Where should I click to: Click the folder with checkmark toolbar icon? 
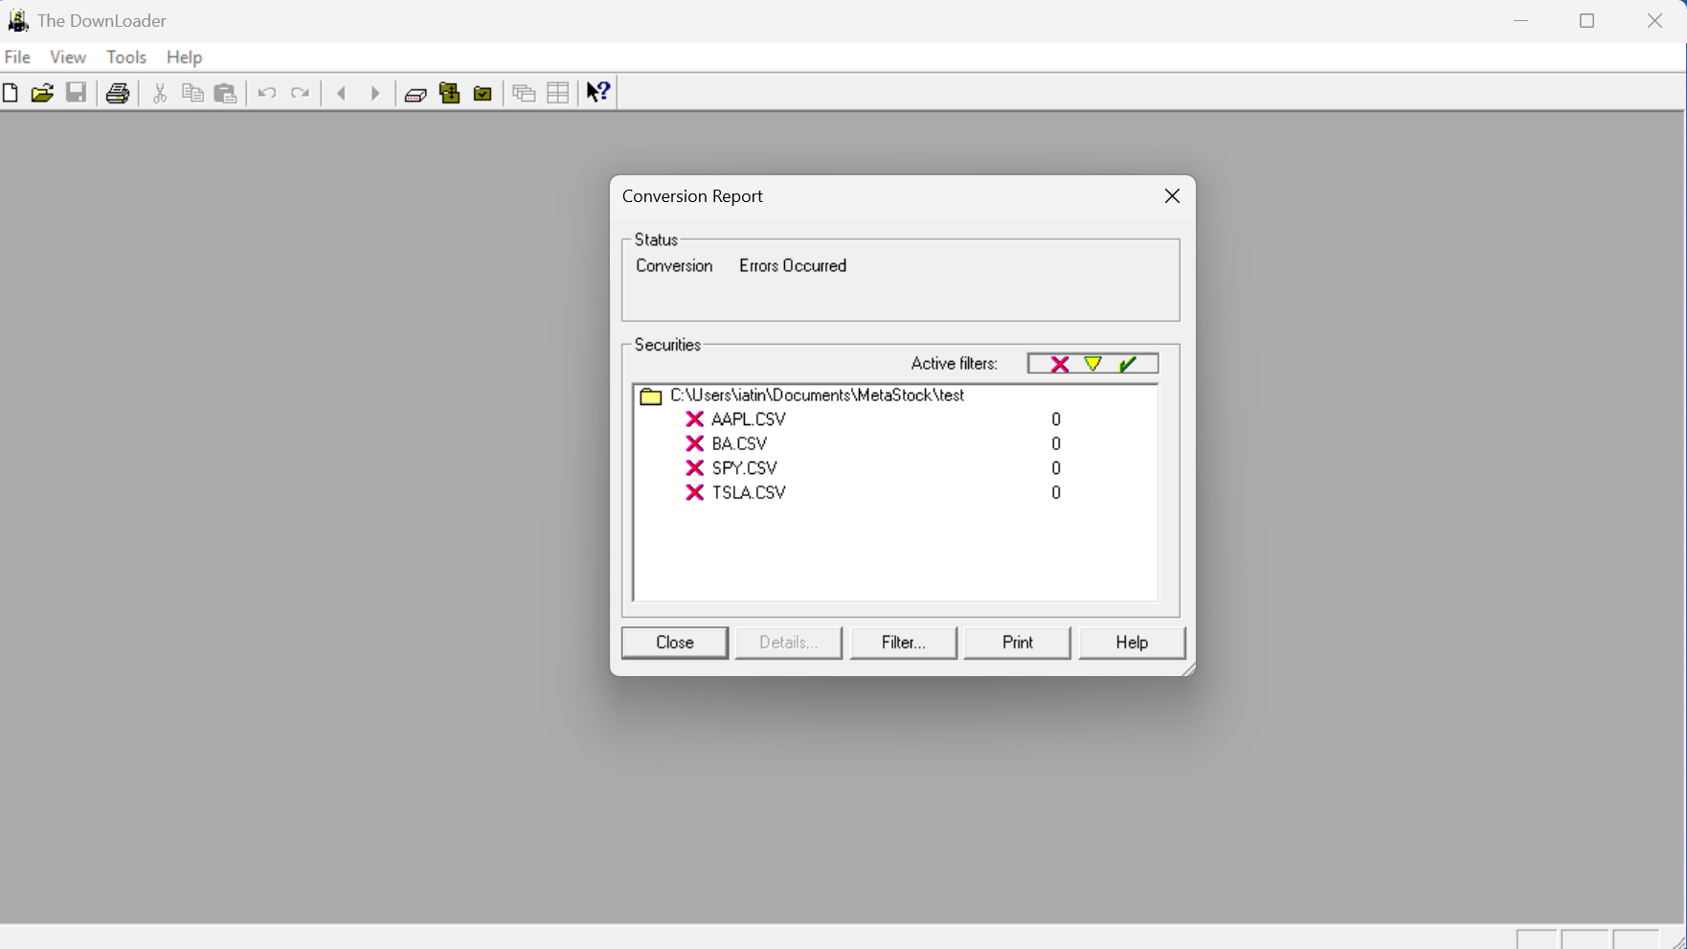(483, 94)
